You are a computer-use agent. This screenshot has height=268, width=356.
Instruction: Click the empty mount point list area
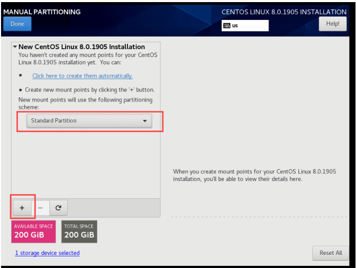pyautogui.click(x=85, y=162)
